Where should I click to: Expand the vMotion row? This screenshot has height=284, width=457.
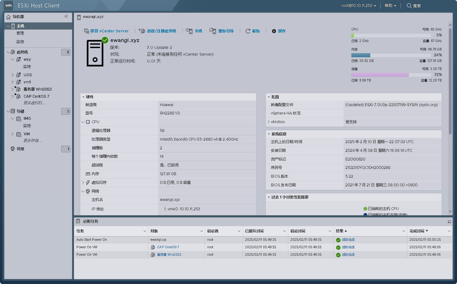tap(268, 122)
